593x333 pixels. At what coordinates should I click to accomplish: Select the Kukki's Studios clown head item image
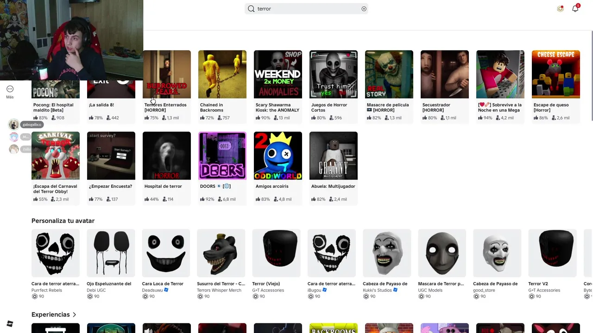tap(387, 253)
